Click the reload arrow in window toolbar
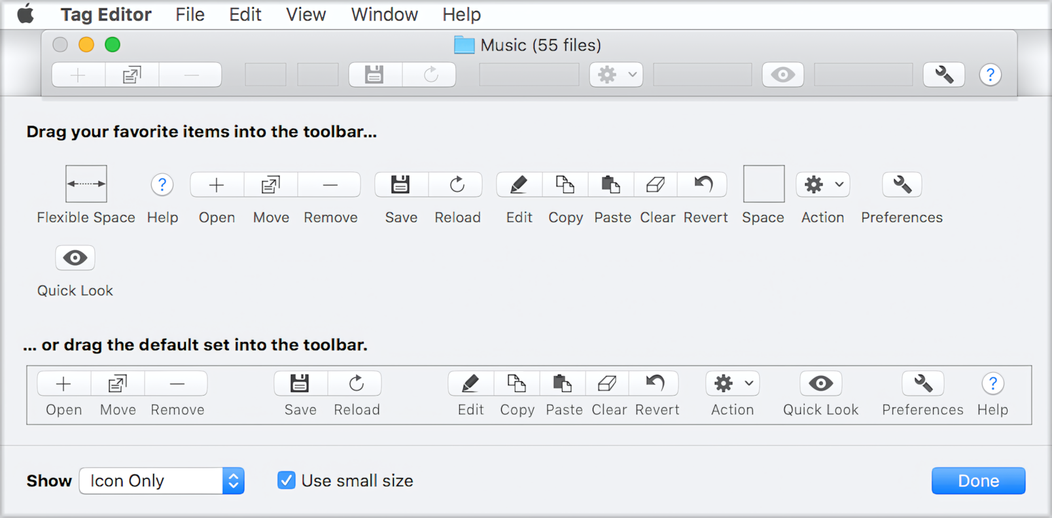The width and height of the screenshot is (1052, 518). (x=430, y=75)
